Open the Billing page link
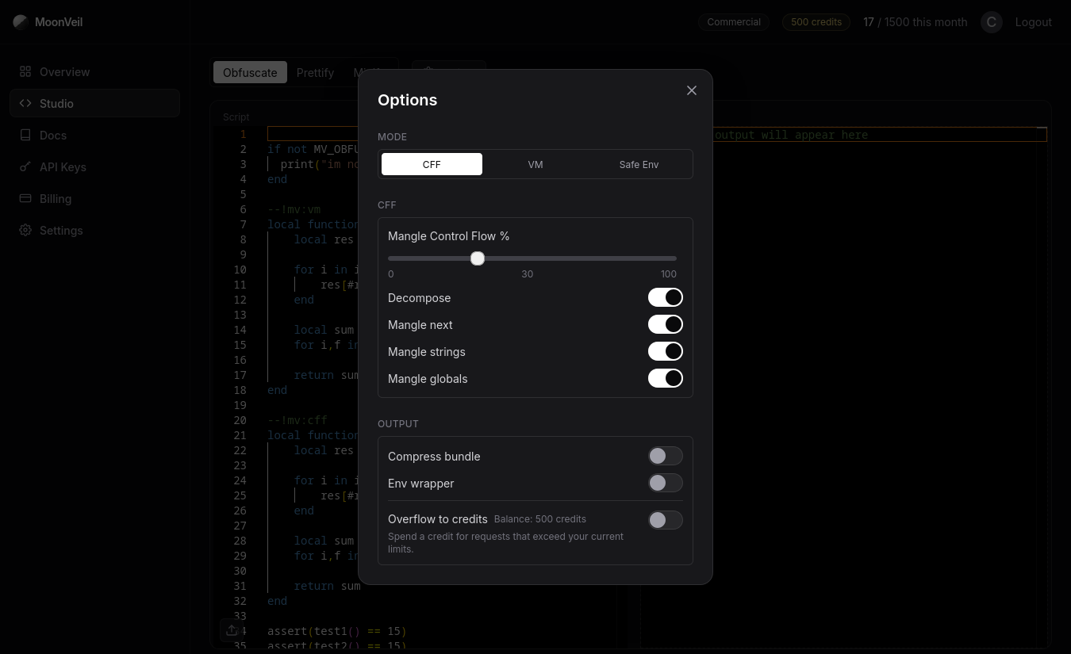Image resolution: width=1071 pixels, height=654 pixels. [x=95, y=198]
